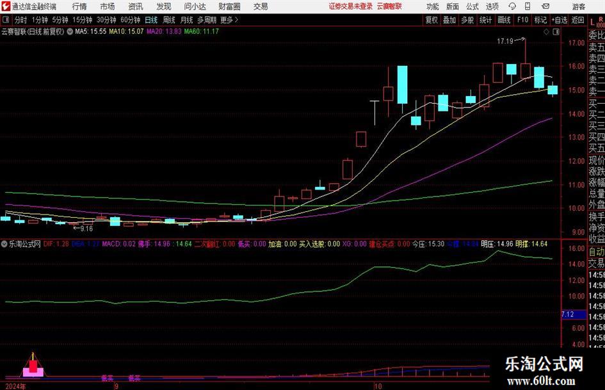Open the headset customer service icon

(x=512, y=6)
